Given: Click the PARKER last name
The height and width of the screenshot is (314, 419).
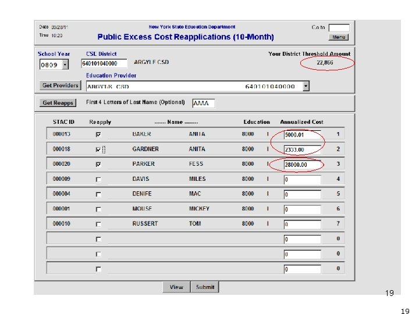Looking at the screenshot, I should 144,164.
